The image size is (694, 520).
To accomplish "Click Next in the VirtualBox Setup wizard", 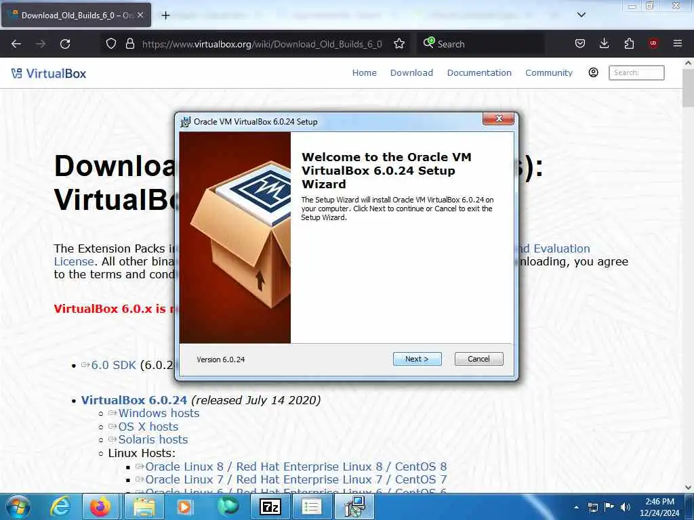I will 417,359.
